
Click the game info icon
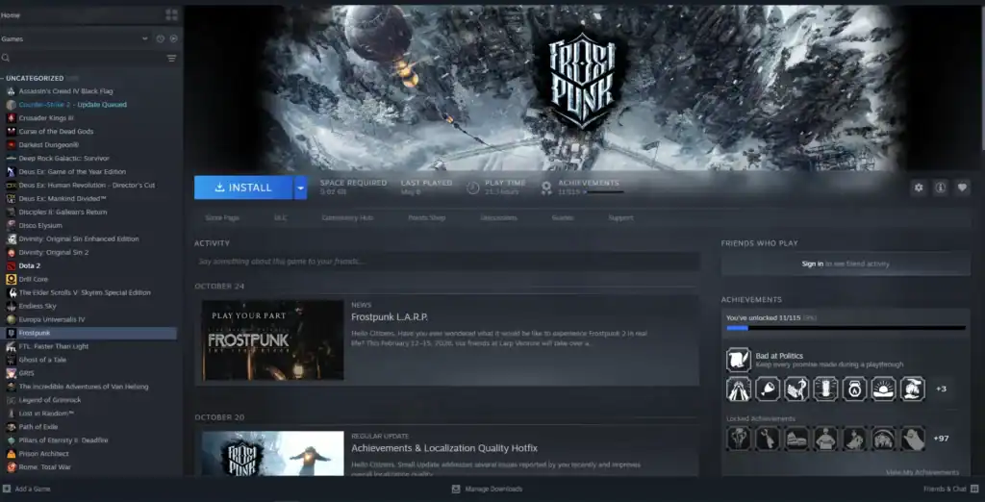[x=941, y=188]
